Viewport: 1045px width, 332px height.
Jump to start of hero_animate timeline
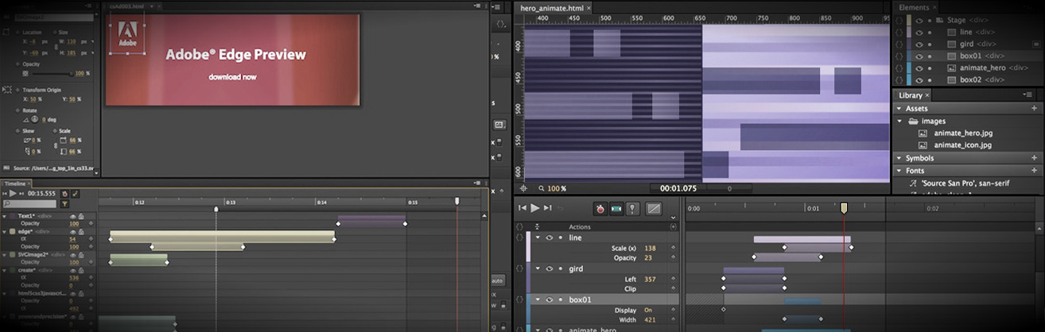[522, 208]
